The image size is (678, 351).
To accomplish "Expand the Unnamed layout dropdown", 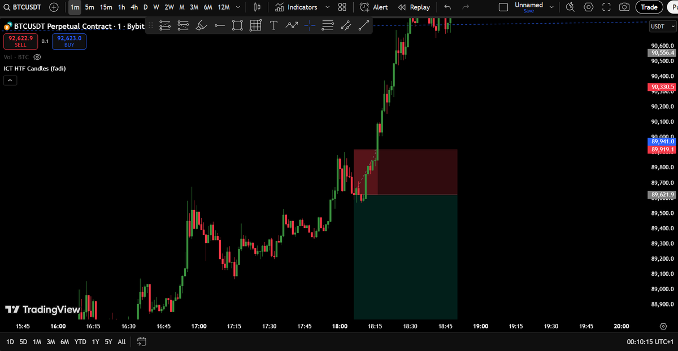I will coord(551,7).
